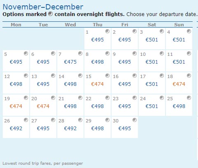Click overnight icon on day 26

26,120
